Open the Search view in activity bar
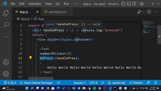The width and height of the screenshot is (161, 91). (6, 25)
